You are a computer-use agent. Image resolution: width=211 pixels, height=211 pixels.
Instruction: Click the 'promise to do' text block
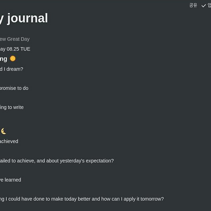(14, 88)
